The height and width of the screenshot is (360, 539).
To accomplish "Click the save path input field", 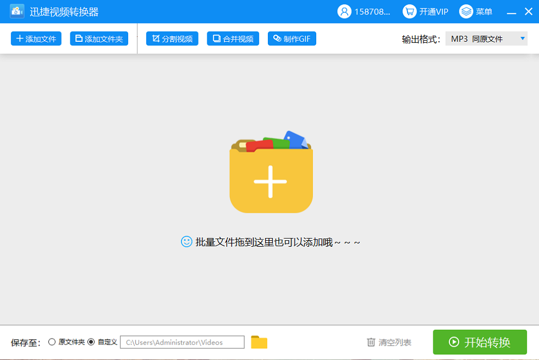I will point(182,342).
